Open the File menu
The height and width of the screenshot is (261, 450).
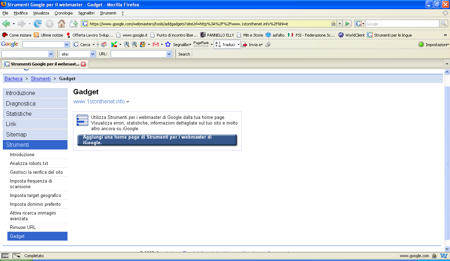click(5, 13)
